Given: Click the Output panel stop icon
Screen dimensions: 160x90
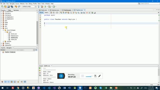Looking at the screenshot, I should 40,73.
